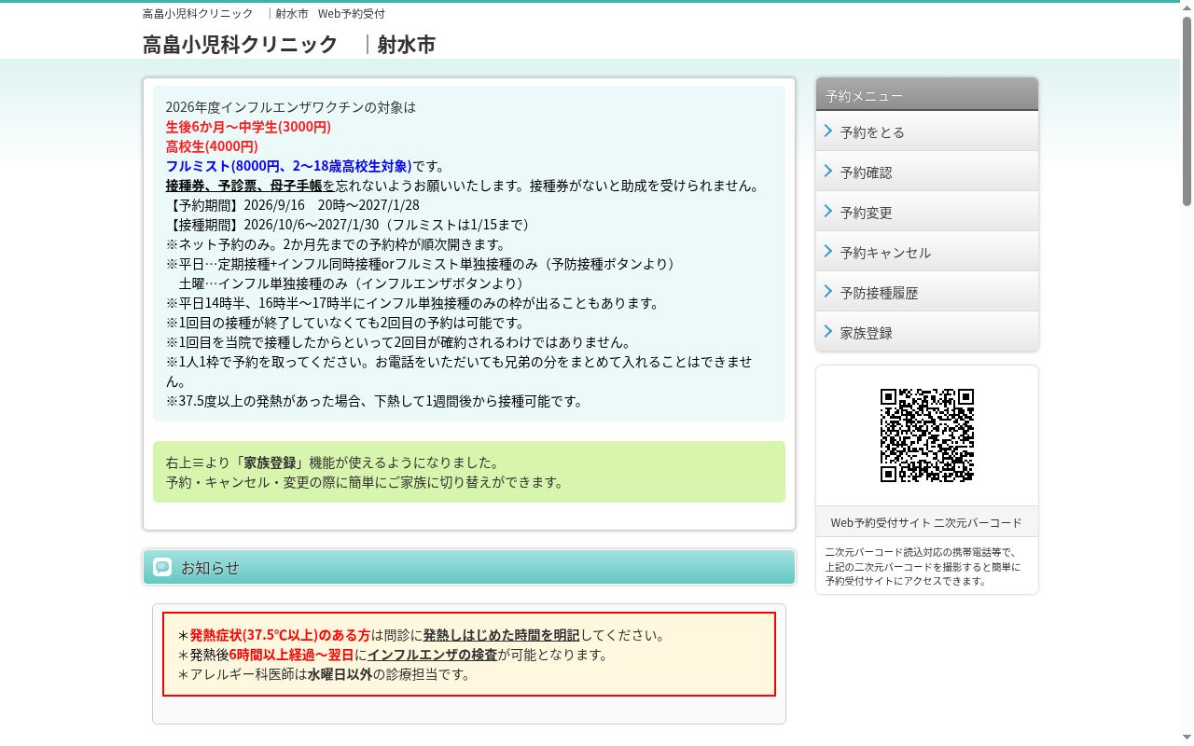Click the 土曜…インフル単独接種のみ line
The image size is (1194, 746).
[x=352, y=283]
